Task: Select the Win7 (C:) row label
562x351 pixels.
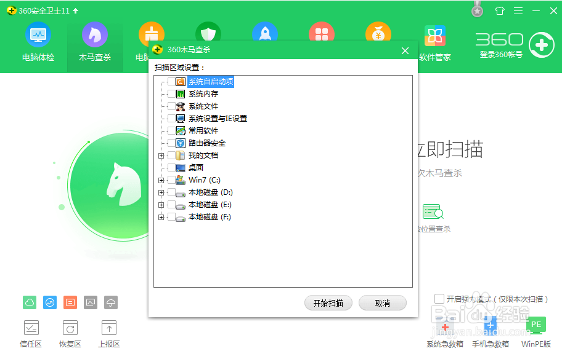Action: pyautogui.click(x=205, y=179)
